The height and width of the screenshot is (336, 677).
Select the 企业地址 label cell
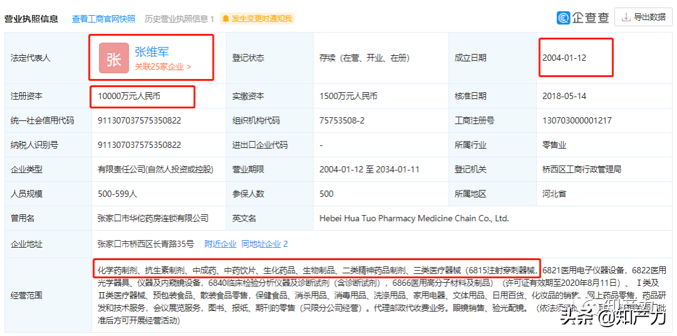click(48, 244)
